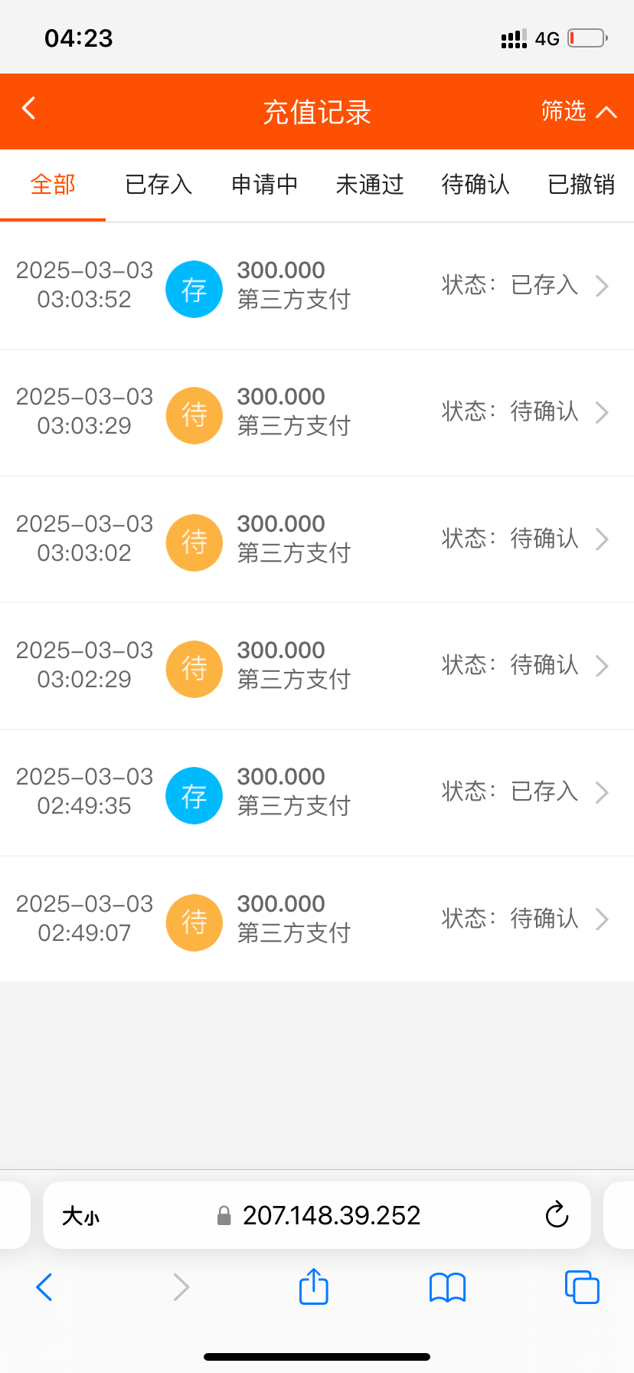Viewport: 634px width, 1373px height.
Task: Show the 已撤销 tab records
Action: (x=581, y=185)
